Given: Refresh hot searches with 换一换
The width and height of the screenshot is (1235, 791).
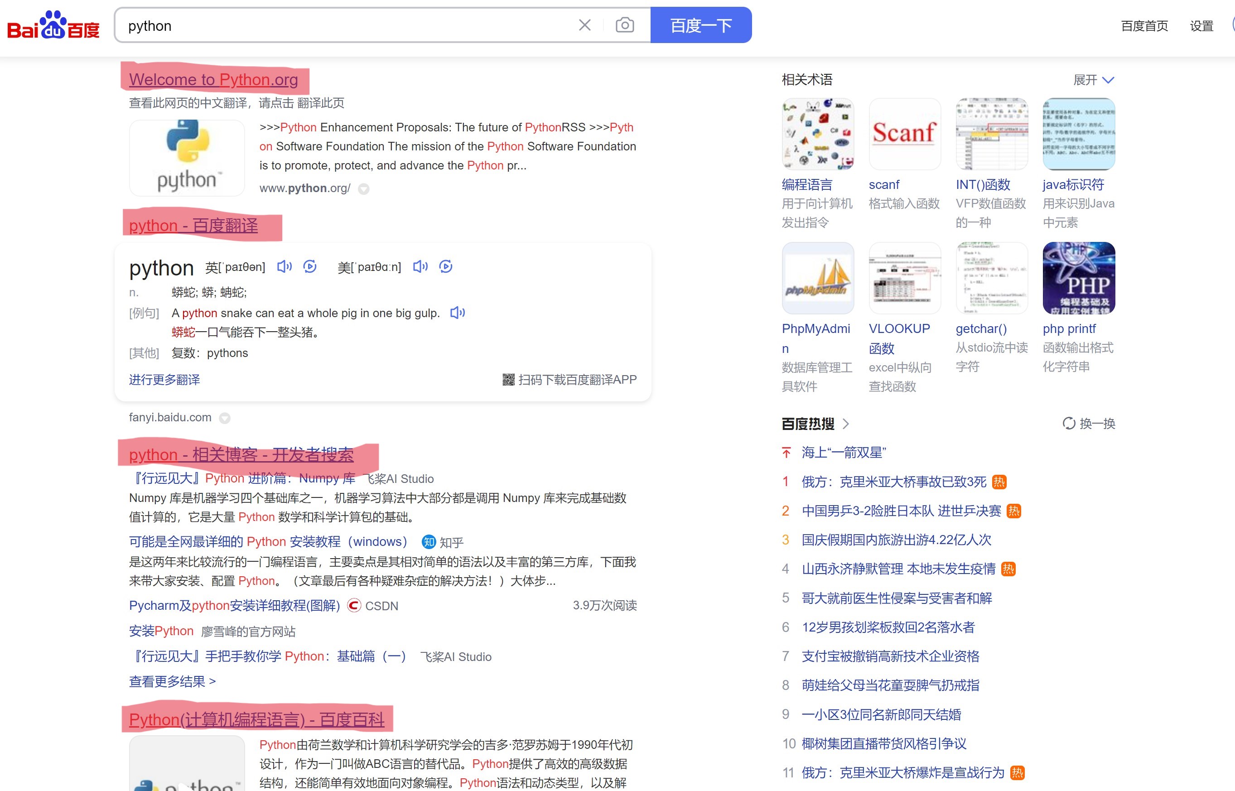Looking at the screenshot, I should [1089, 424].
